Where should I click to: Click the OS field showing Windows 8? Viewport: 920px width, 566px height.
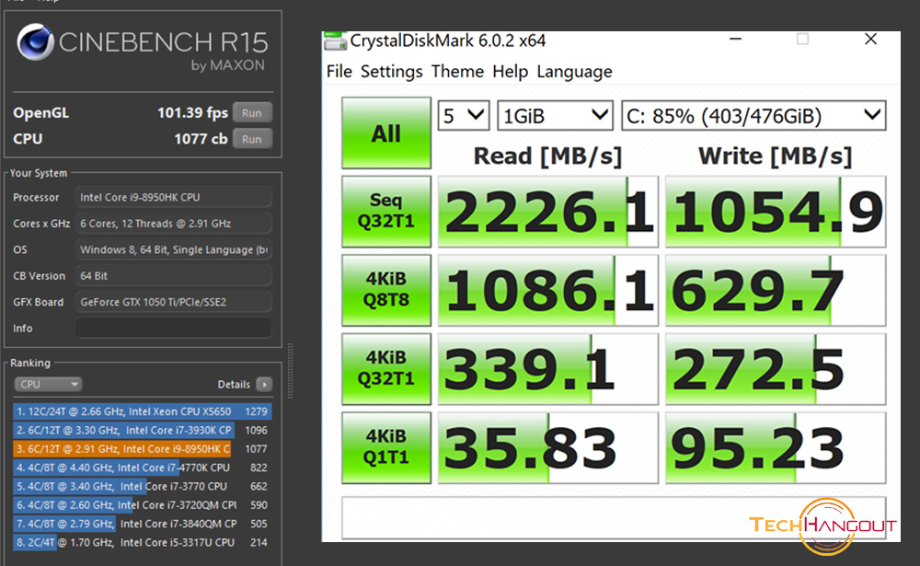174,249
